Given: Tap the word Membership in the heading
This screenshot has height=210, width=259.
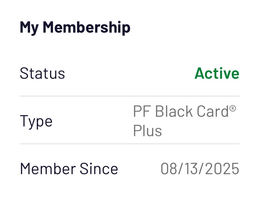Looking at the screenshot, I should pyautogui.click(x=86, y=27).
